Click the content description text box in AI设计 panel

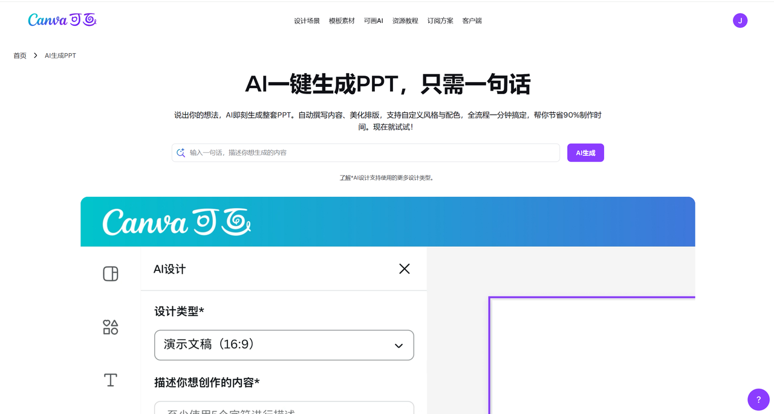(284, 408)
